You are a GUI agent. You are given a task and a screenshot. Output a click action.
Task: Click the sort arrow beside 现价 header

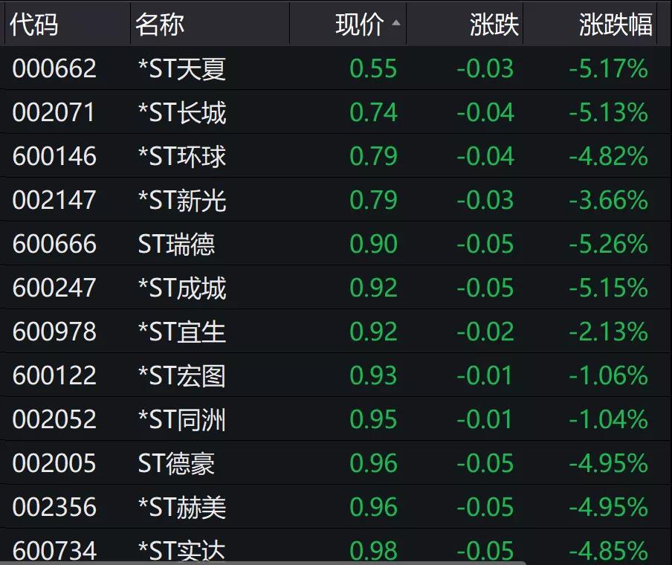tap(395, 23)
